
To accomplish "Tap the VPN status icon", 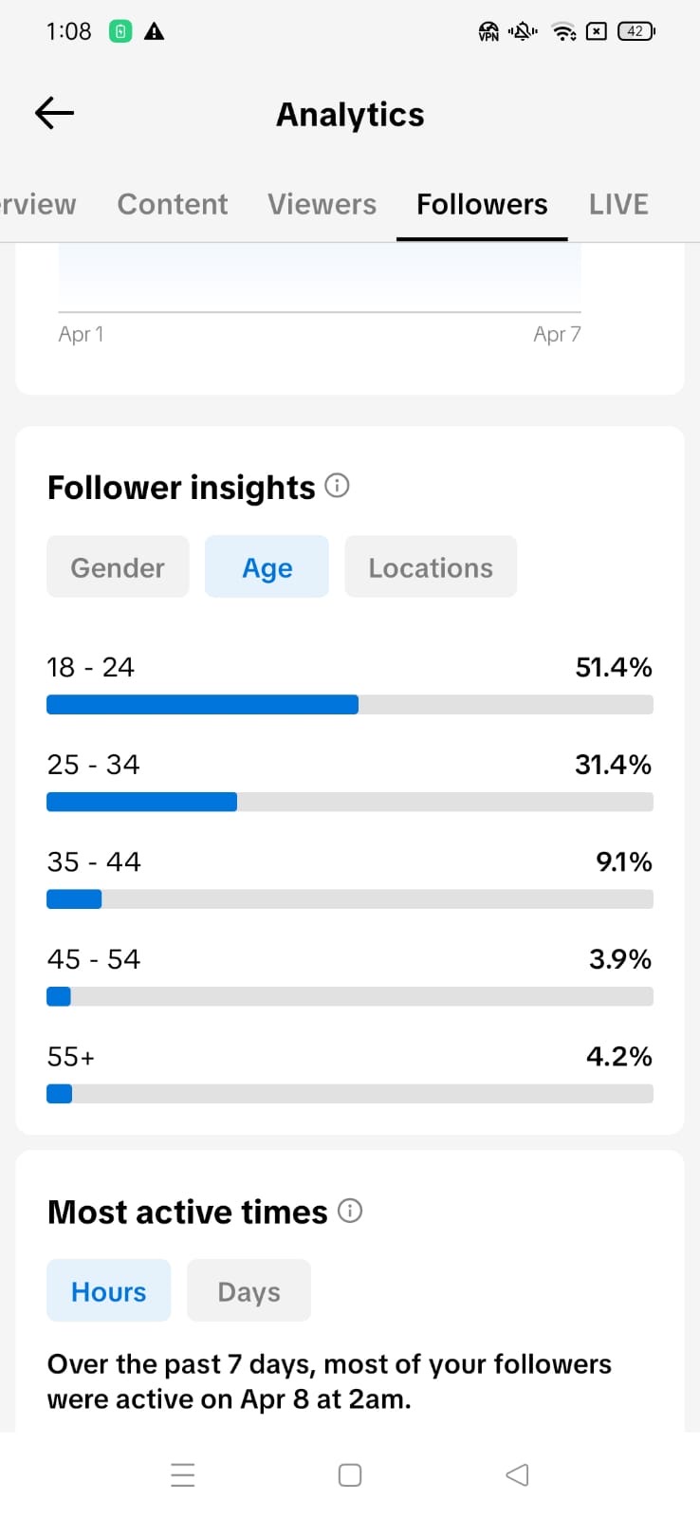I will click(488, 31).
